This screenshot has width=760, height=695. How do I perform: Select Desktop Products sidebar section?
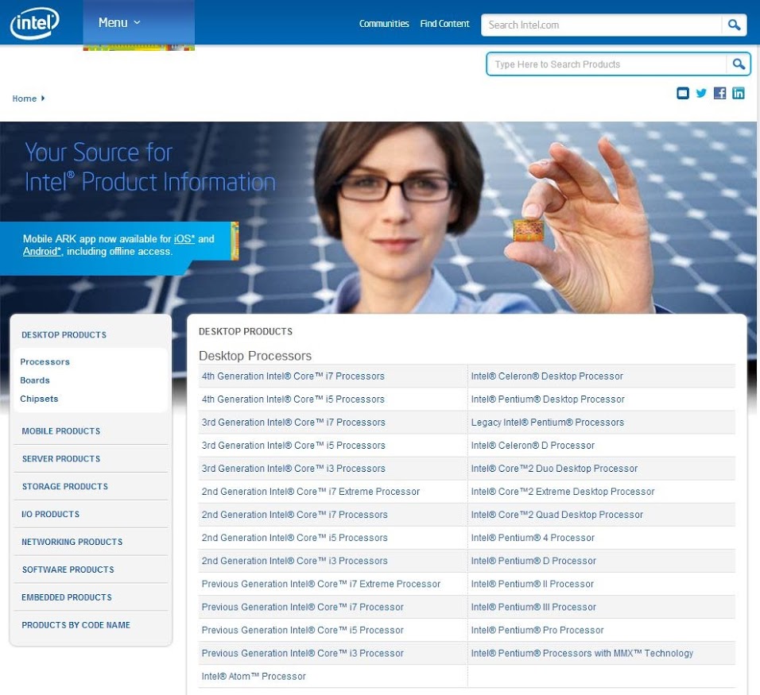(64, 334)
